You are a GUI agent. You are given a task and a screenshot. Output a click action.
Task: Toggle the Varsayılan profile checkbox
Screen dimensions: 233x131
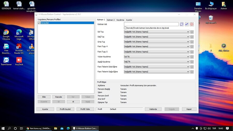[x=39, y=23]
